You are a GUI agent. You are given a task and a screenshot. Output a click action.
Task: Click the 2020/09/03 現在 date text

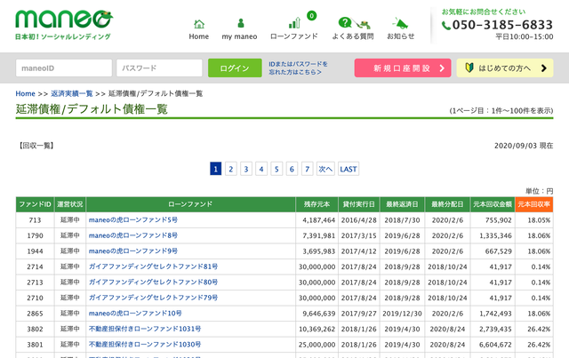(524, 146)
